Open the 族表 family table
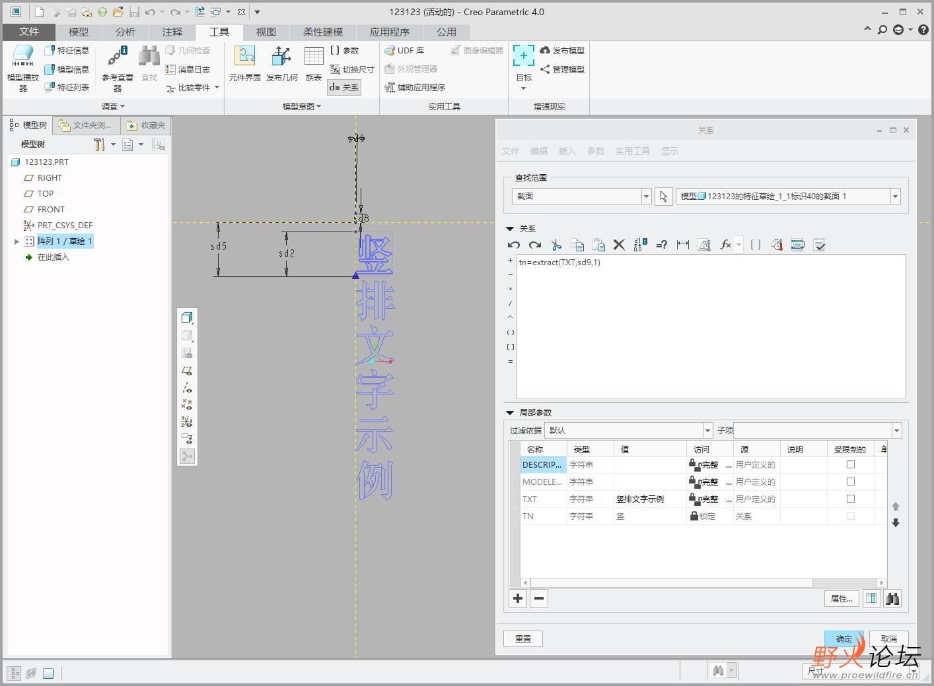Image resolution: width=934 pixels, height=686 pixels. click(314, 64)
